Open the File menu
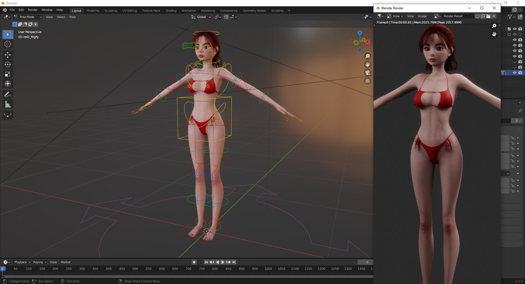This screenshot has width=525, height=284. tap(12, 10)
